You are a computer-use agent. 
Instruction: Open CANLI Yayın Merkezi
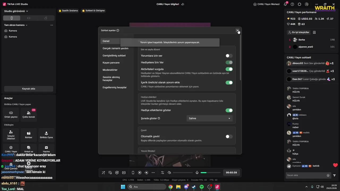266,4
